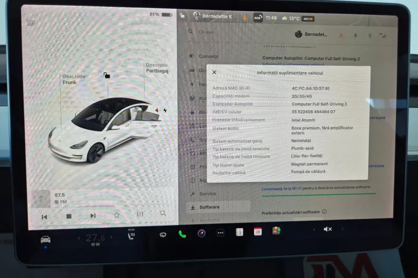Activate the windshield wiper icon
This screenshot has height=278, width=418.
(163, 235)
